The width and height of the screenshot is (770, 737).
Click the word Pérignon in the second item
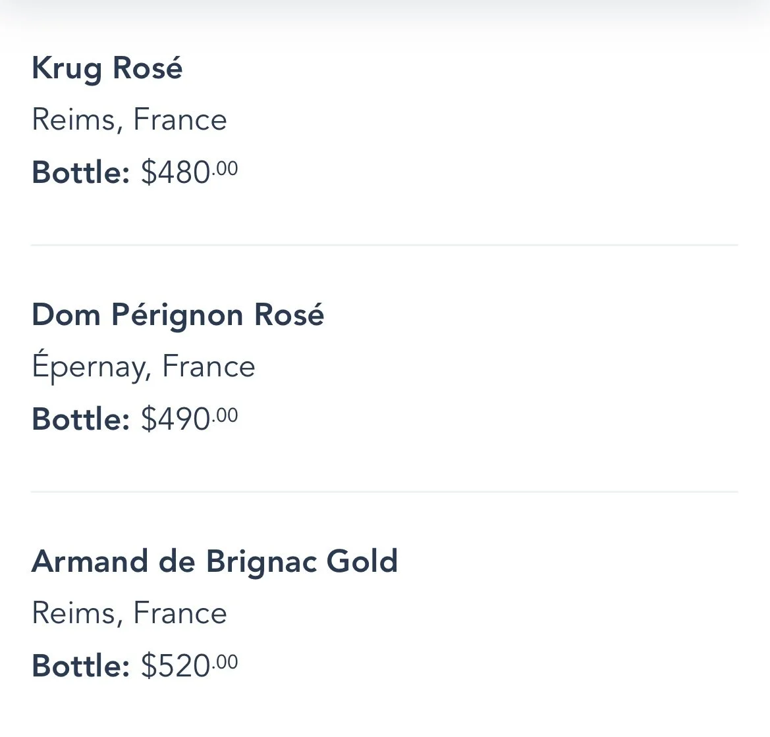pyautogui.click(x=177, y=315)
